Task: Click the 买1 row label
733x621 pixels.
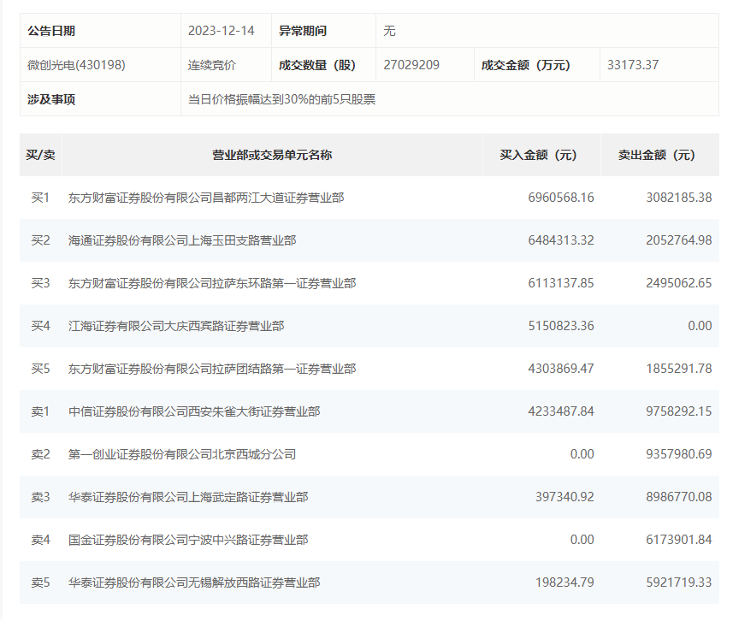Action: click(x=40, y=198)
